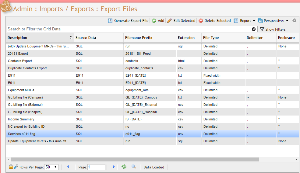Go to the next page arrow
Image resolution: width=300 pixels, height=173 pixels.
click(x=114, y=167)
